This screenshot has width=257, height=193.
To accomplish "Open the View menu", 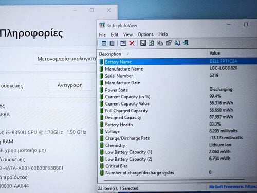I will click(128, 34).
